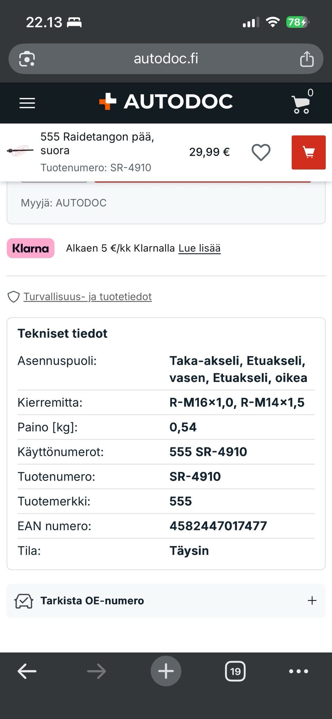
Task: Open the Lue lisää Klarna link
Action: coord(200,248)
